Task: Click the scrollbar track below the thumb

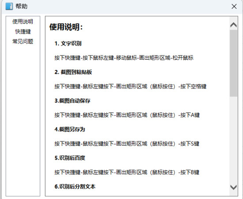Action: 234,140
